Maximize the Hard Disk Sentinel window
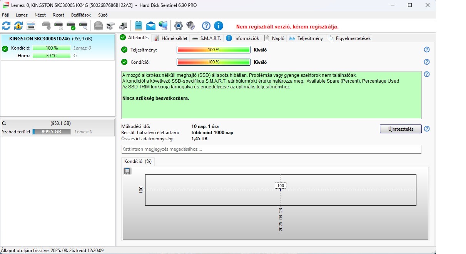Image resolution: width=466 pixels, height=254 pixels. coord(410,5)
